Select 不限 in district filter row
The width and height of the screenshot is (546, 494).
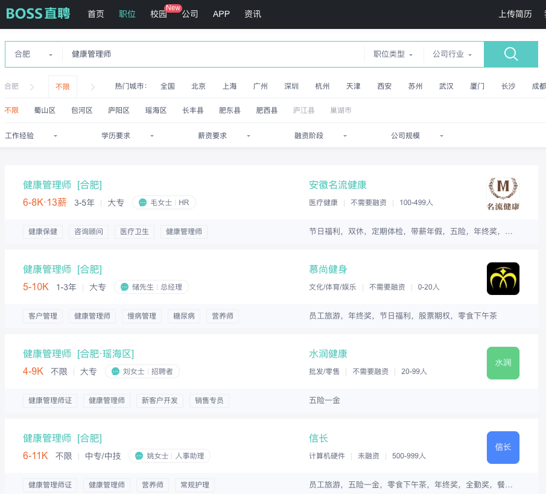(11, 110)
